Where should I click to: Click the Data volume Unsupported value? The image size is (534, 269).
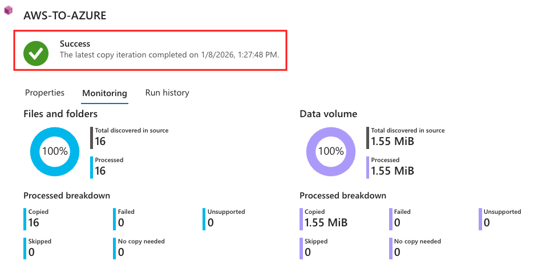pos(487,222)
